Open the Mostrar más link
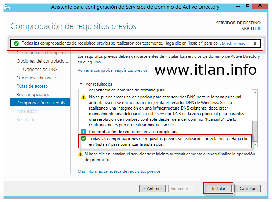Viewport: 272px width, 202px height. [233, 43]
